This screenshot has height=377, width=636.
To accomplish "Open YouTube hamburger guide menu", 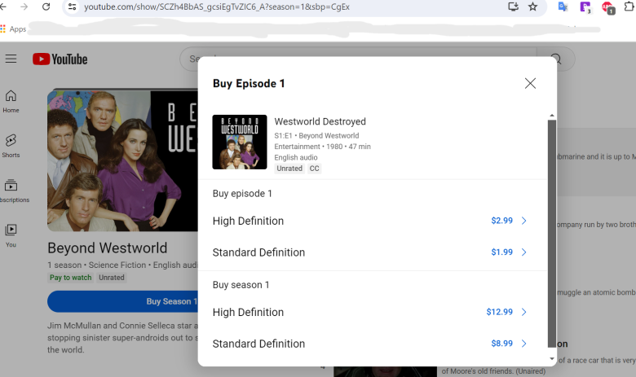I will tap(11, 59).
